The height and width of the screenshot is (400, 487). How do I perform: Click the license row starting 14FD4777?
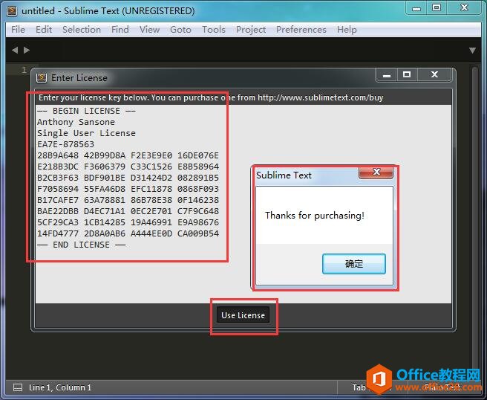pyautogui.click(x=128, y=233)
